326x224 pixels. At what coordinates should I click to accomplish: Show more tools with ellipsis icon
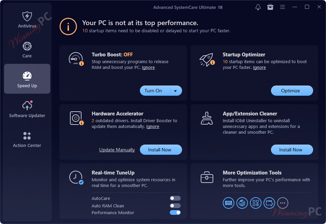(x=283, y=203)
